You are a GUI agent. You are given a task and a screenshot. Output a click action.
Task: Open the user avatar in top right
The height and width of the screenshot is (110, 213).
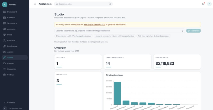209,4
